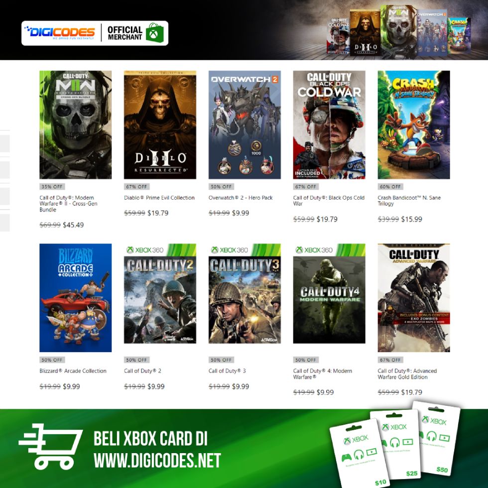The height and width of the screenshot is (488, 488).
Task: Select the $10 Xbox gift card
Action: click(359, 454)
